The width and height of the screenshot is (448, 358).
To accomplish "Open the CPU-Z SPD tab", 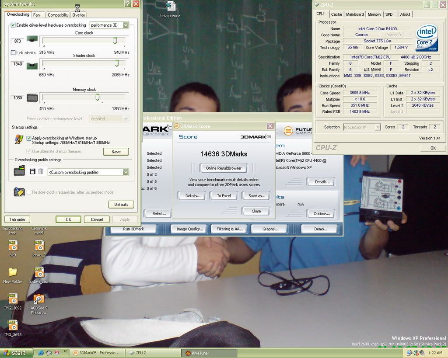I will click(389, 14).
